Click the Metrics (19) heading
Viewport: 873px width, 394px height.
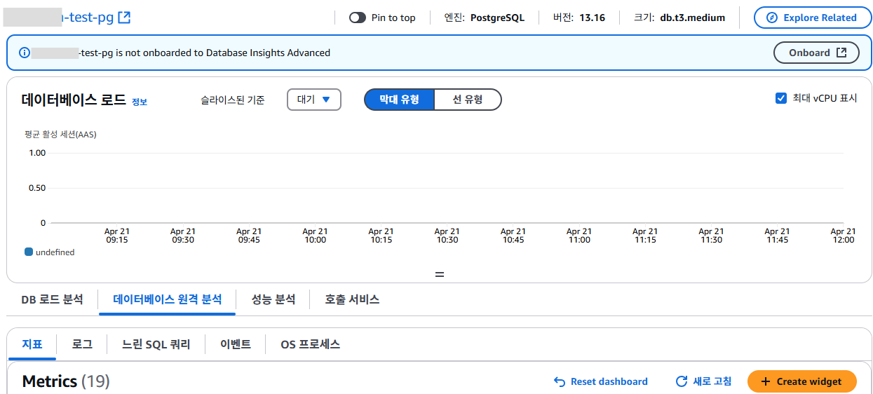pos(66,381)
